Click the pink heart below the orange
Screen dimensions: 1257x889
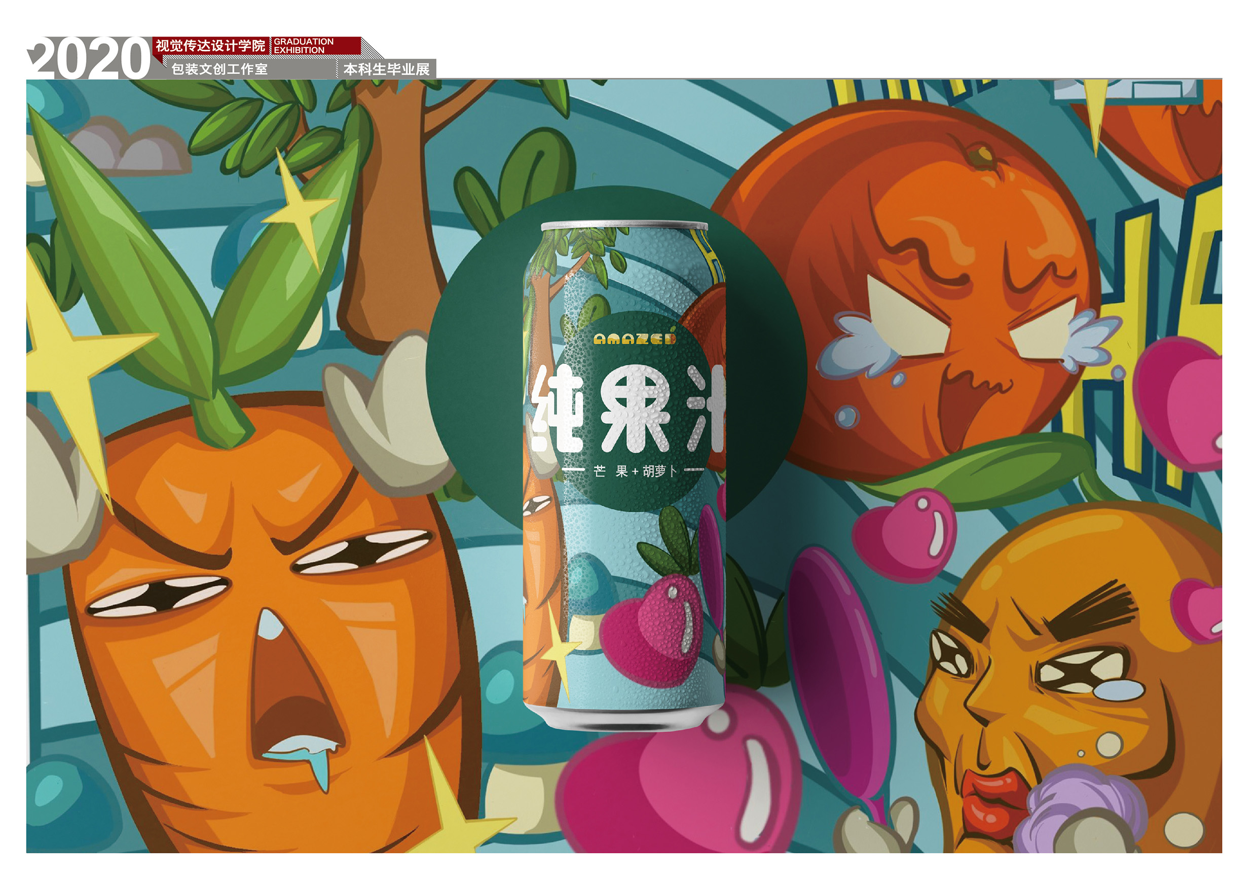(x=906, y=534)
